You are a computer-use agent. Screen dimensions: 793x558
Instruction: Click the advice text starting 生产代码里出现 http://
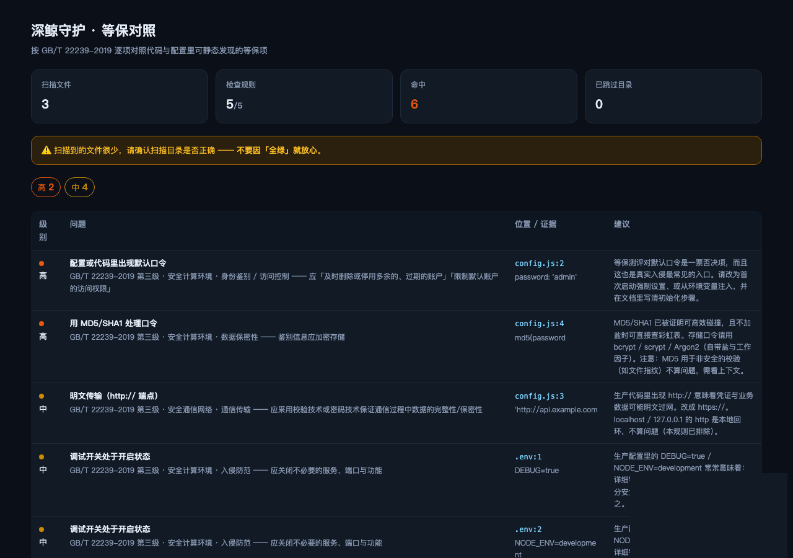click(683, 414)
